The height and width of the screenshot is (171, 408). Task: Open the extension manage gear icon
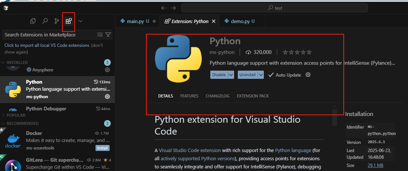point(308,75)
